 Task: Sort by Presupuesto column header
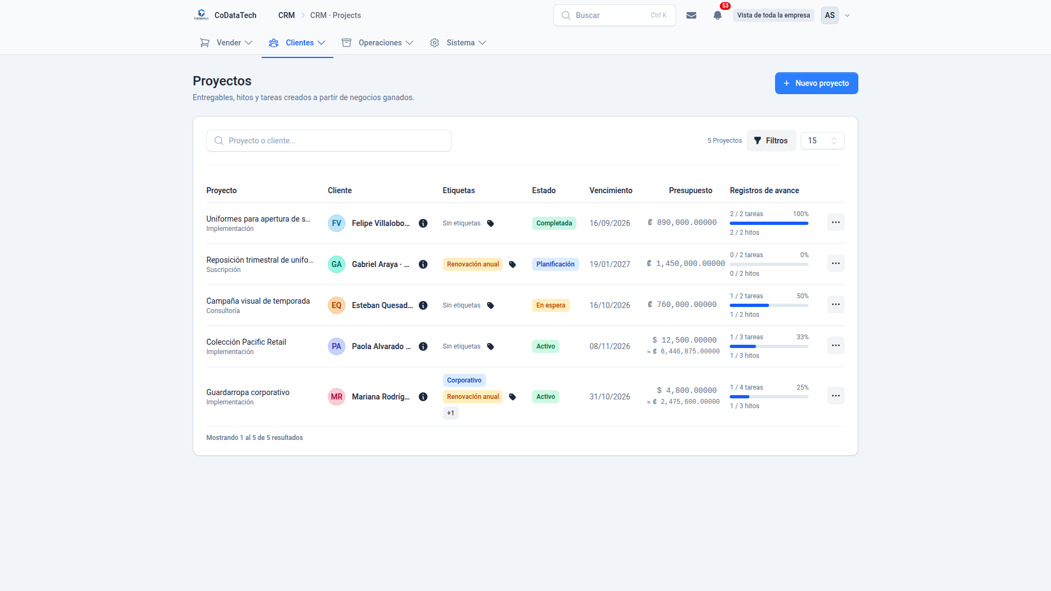(x=690, y=190)
